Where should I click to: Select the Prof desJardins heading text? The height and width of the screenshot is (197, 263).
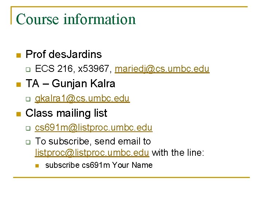(64, 54)
